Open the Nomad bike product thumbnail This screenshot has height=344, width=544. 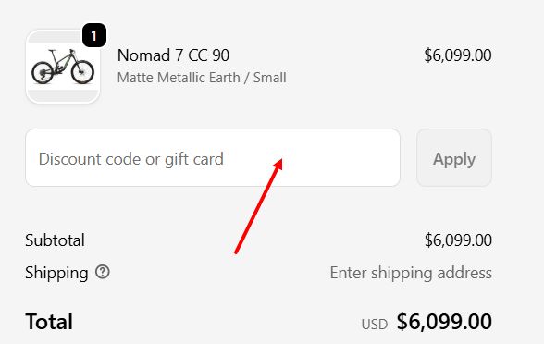[x=63, y=67]
